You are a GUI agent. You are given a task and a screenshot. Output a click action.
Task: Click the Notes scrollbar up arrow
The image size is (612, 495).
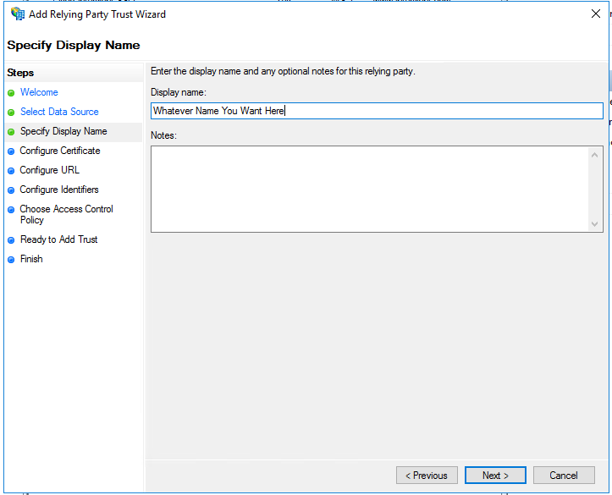[x=595, y=155]
